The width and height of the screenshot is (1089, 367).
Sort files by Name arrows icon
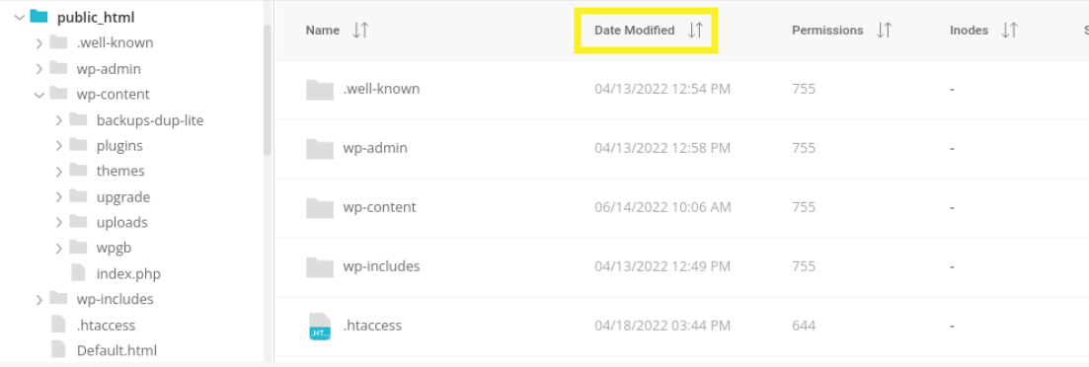click(x=360, y=30)
